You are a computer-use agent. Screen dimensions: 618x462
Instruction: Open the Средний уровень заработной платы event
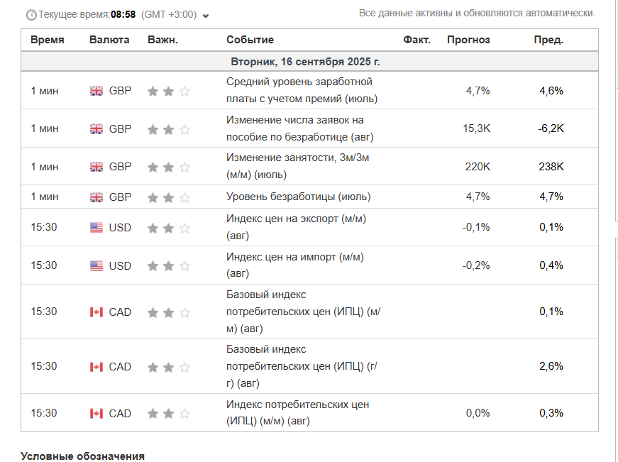point(302,90)
